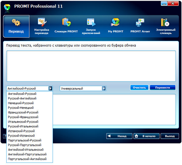Open My PROMT icon
This screenshot has width=182, height=165.
pos(116,22)
